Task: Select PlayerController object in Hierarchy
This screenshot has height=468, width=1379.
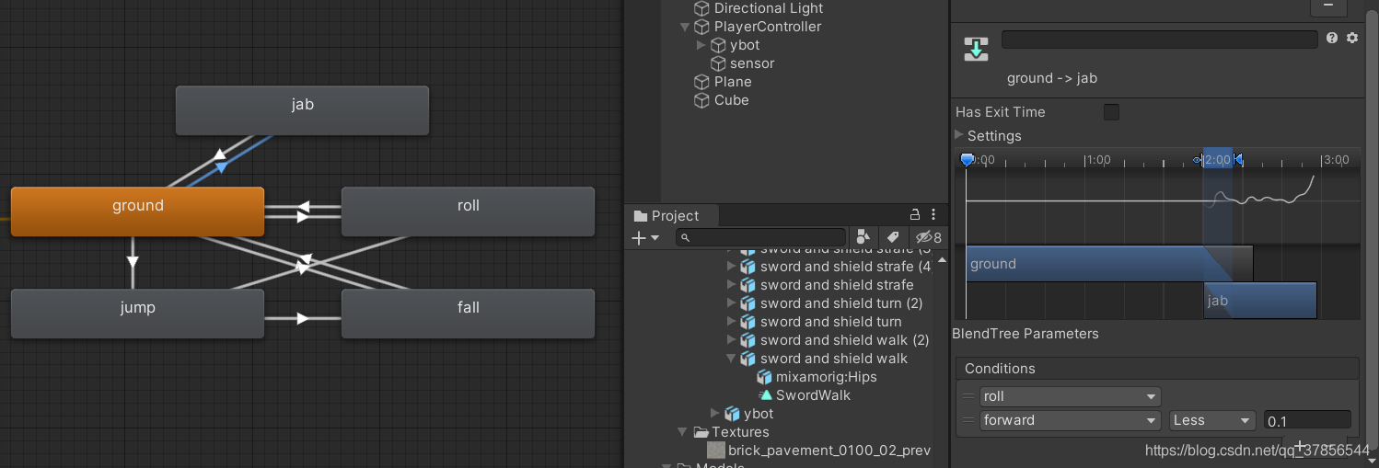Action: point(768,27)
